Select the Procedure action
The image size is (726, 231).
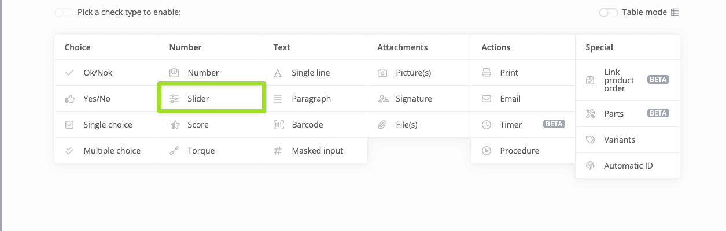click(519, 151)
